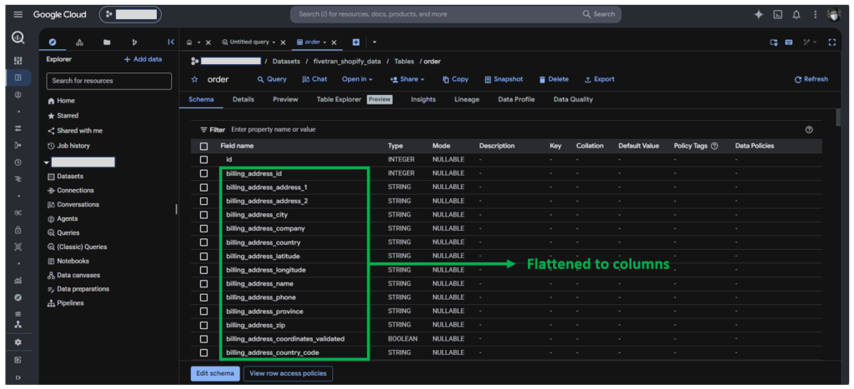This screenshot has height=389, width=854.
Task: Close the order tab
Action: tap(334, 42)
